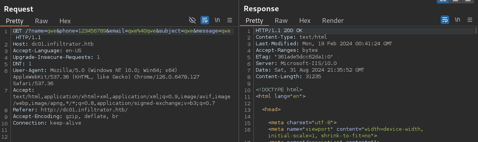This screenshot has width=478, height=142.
Task: Open the Response Hex tab
Action: coord(305,21)
